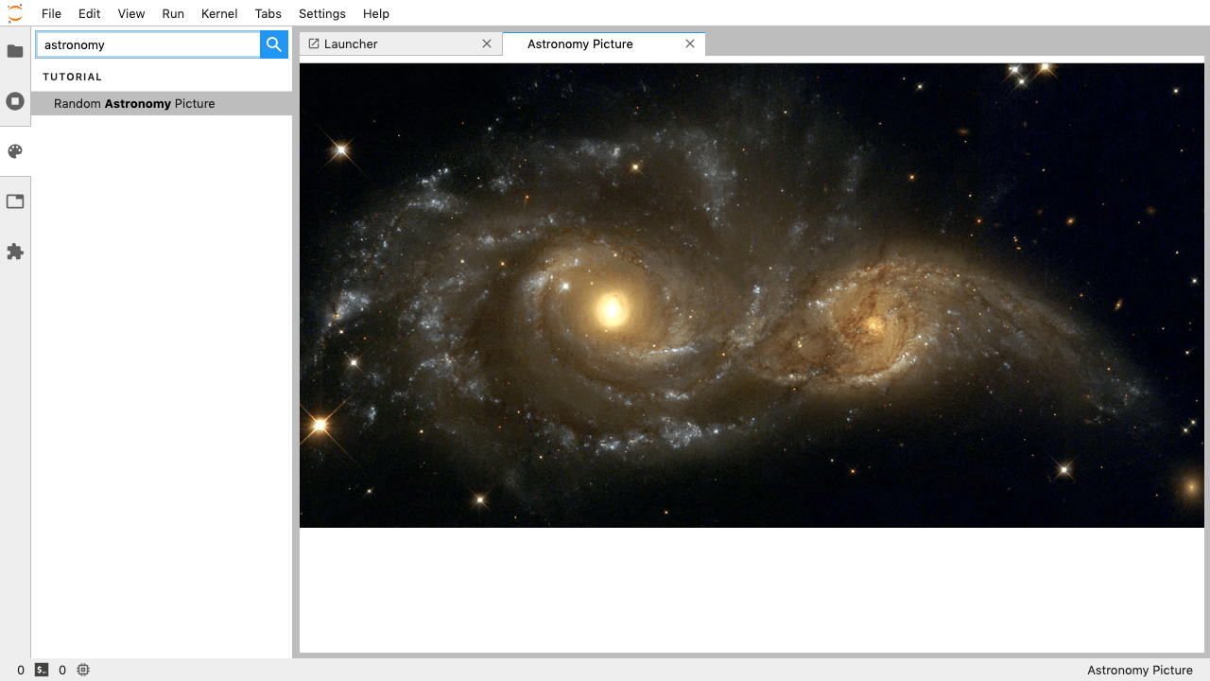
Task: Run the Random Astronomy Picture command
Action: point(162,103)
